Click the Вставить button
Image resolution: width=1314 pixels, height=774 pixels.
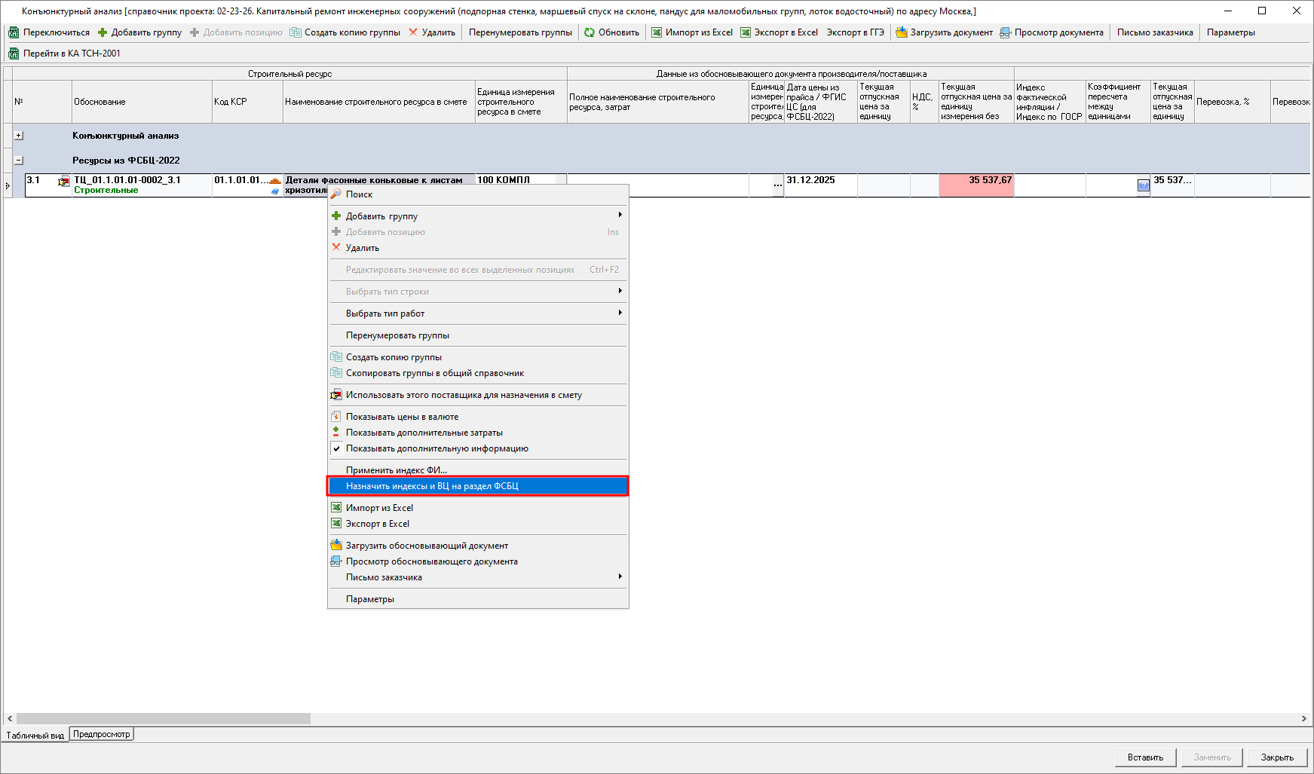(1145, 757)
